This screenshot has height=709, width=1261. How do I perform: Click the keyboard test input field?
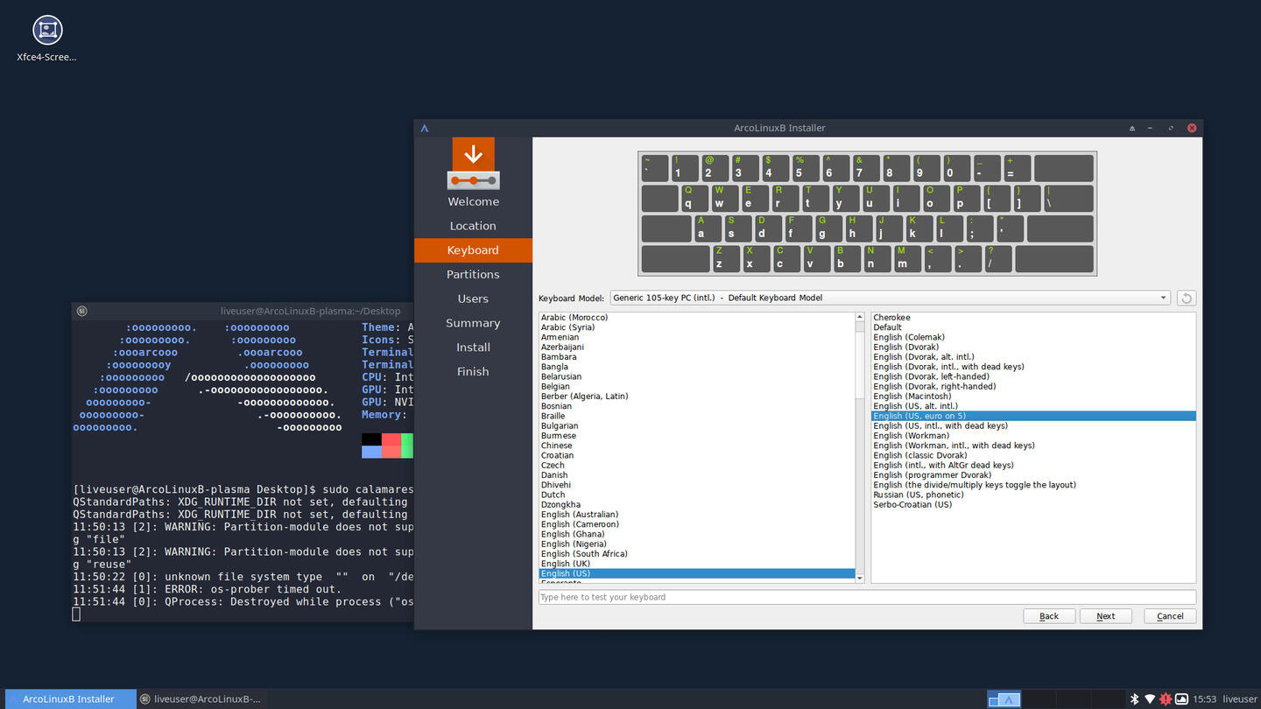[867, 597]
